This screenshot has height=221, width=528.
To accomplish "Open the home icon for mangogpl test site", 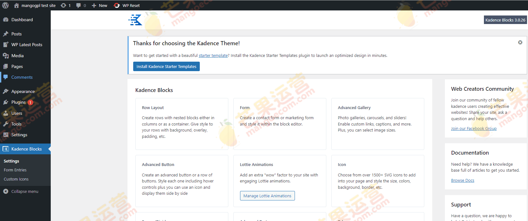I will click(16, 5).
